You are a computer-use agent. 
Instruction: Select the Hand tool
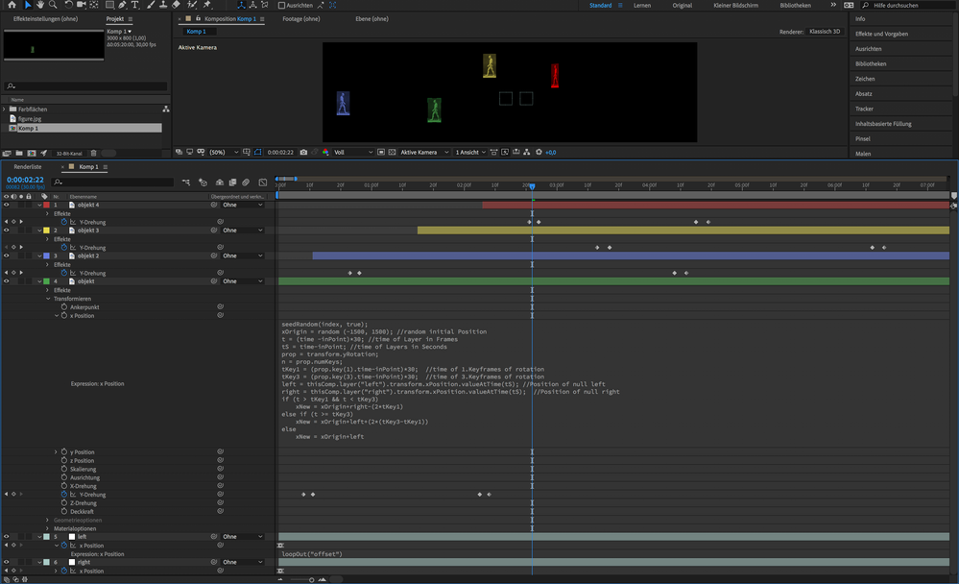39,5
